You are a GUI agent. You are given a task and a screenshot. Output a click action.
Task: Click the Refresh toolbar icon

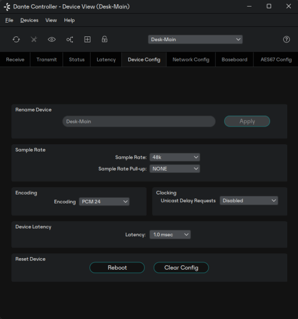(16, 39)
